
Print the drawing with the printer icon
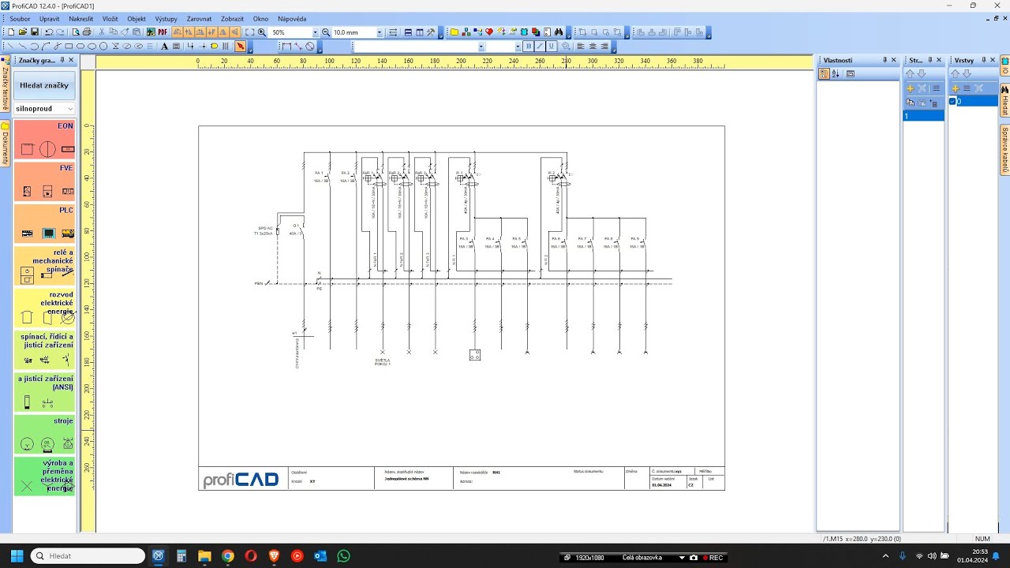87,32
